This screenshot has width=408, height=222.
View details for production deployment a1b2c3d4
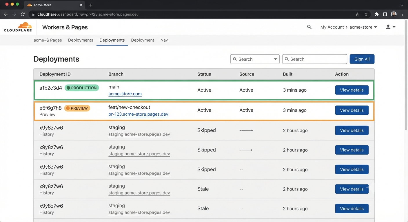352,90
